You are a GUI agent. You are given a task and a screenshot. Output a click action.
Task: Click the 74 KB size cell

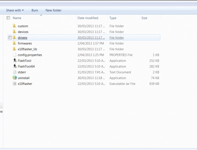coord(155,78)
